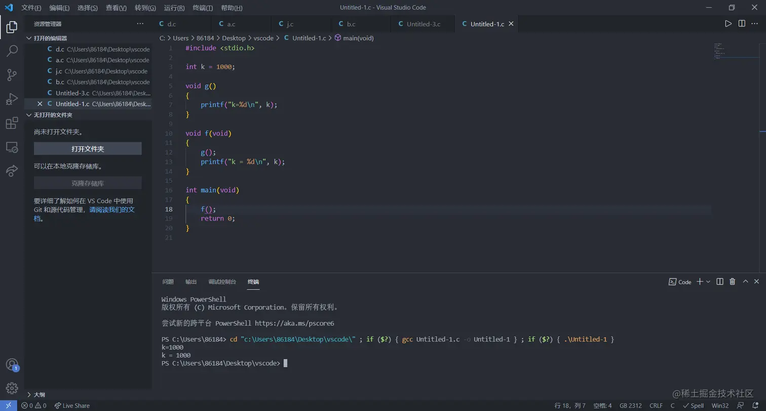Open editor More Actions ellipsis
The width and height of the screenshot is (766, 411).
[755, 24]
